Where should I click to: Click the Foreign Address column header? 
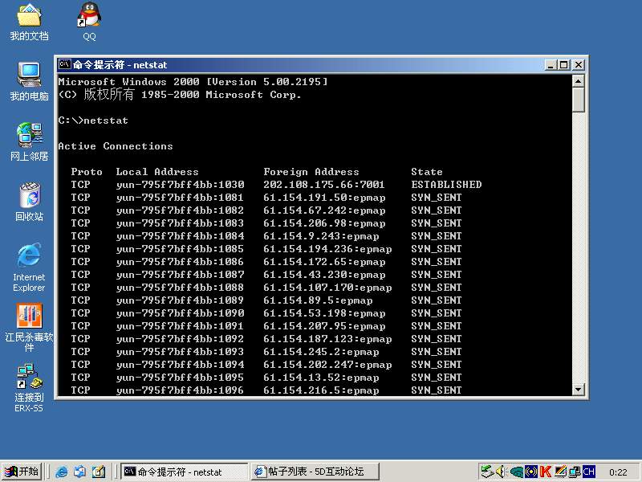[311, 172]
